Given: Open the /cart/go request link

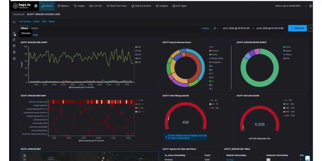Looking at the screenshot, I should [x=230, y=160].
